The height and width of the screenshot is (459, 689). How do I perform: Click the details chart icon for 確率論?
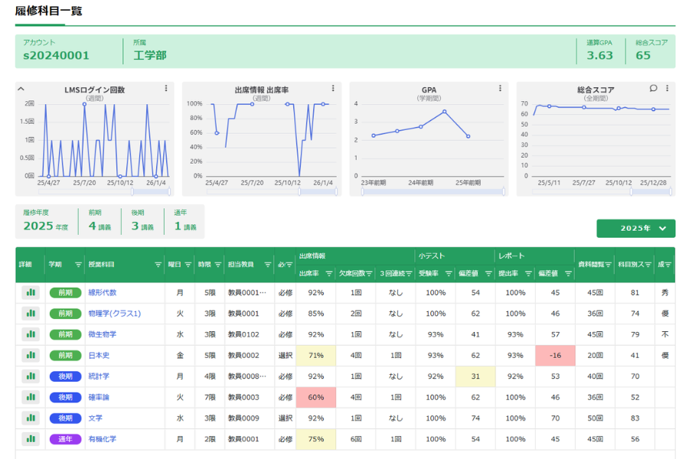(31, 398)
